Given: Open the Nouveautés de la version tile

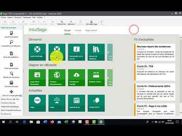Looking at the screenshot, I should pyautogui.click(x=77, y=52).
